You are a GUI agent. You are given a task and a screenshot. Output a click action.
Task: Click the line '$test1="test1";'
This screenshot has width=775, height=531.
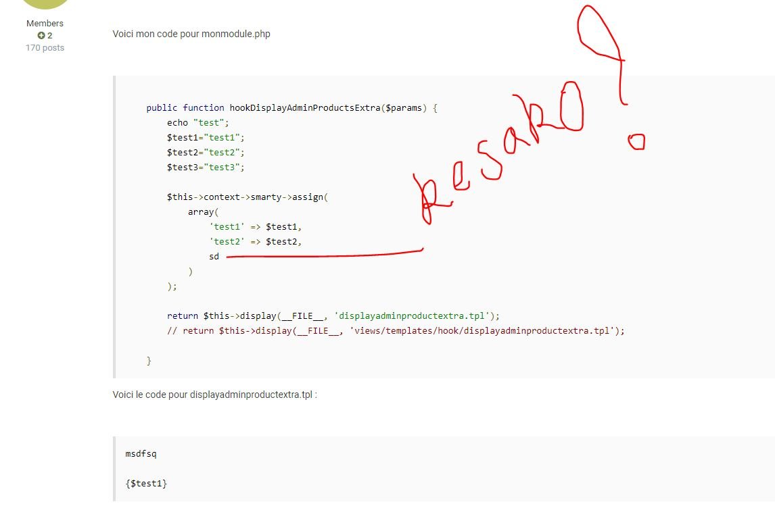tap(206, 137)
